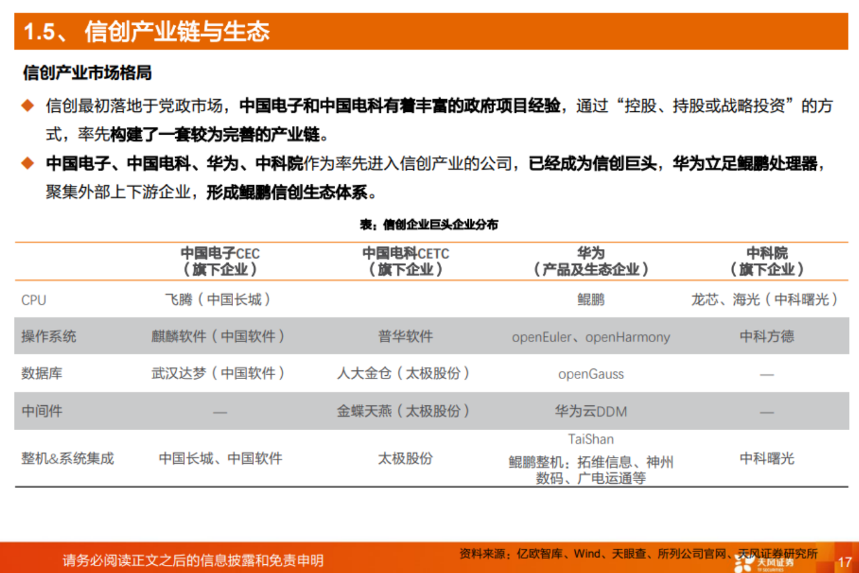Select cell 金蝶天燕（太极股份）
This screenshot has height=573, width=859.
(x=405, y=411)
